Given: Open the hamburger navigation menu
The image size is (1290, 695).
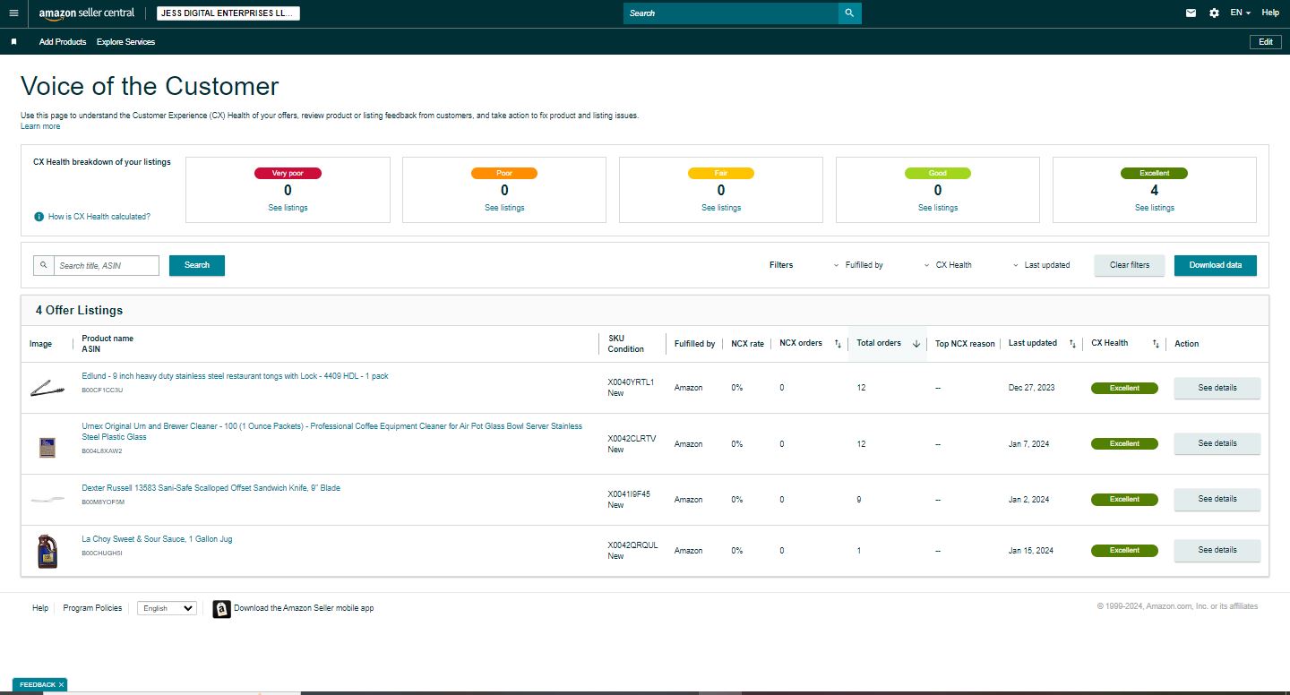Looking at the screenshot, I should click(13, 13).
